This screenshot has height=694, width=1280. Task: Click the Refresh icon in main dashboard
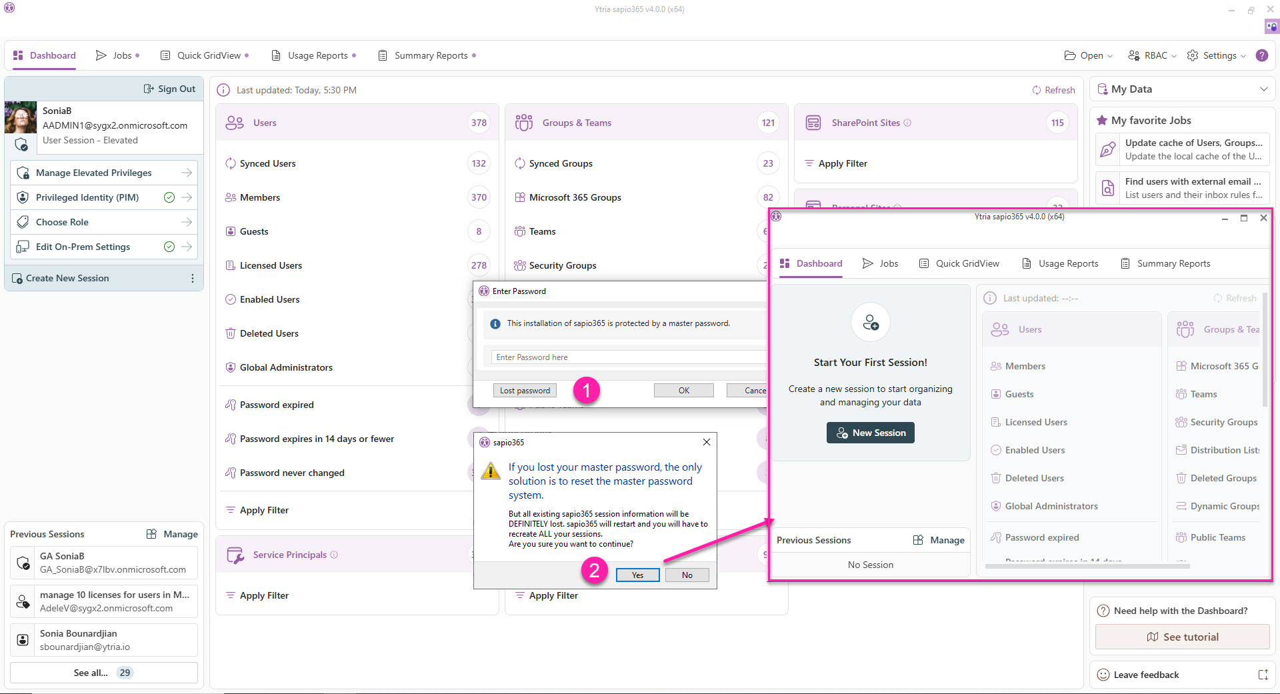tap(1037, 90)
